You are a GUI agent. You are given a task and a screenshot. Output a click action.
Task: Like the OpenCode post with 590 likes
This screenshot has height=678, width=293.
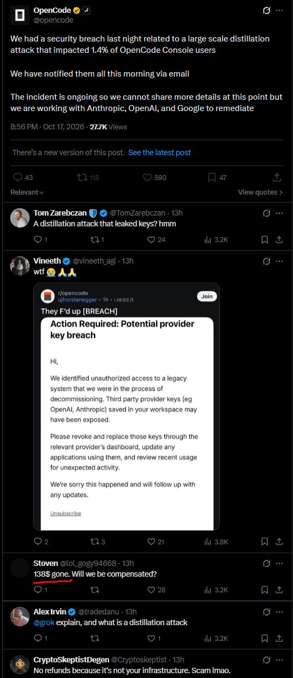[154, 177]
